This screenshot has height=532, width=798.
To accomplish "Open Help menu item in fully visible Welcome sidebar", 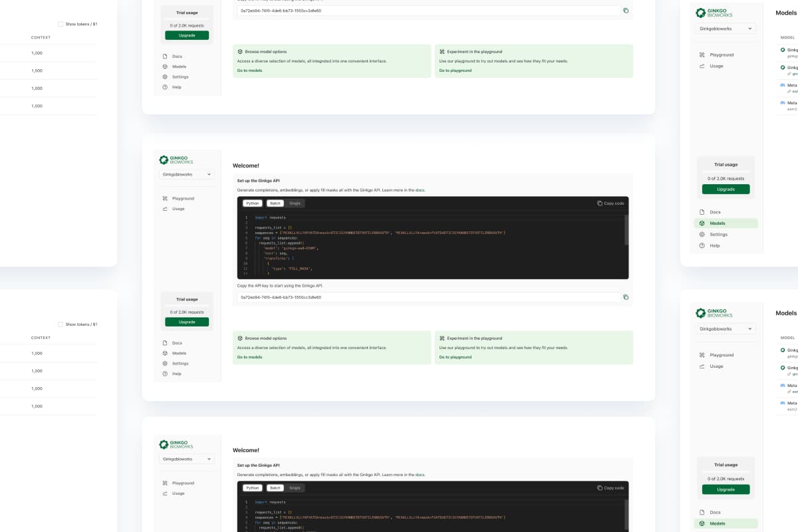I will pyautogui.click(x=176, y=374).
